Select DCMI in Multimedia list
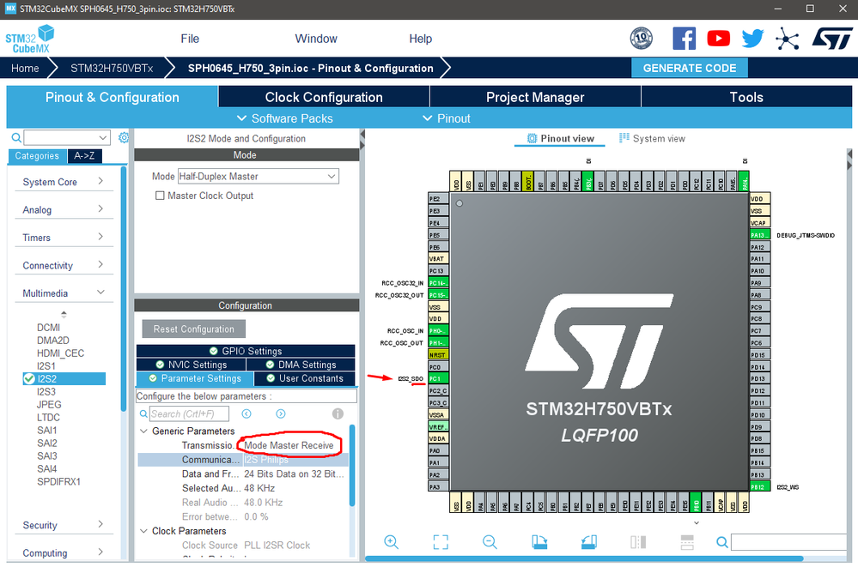 click(x=48, y=328)
